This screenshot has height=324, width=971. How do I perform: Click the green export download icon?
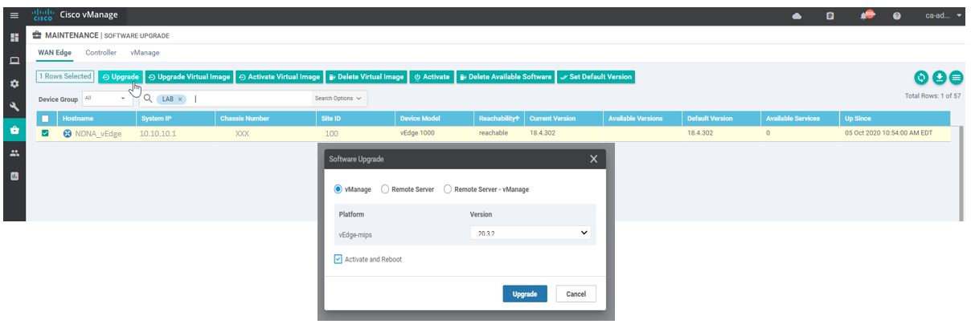940,77
